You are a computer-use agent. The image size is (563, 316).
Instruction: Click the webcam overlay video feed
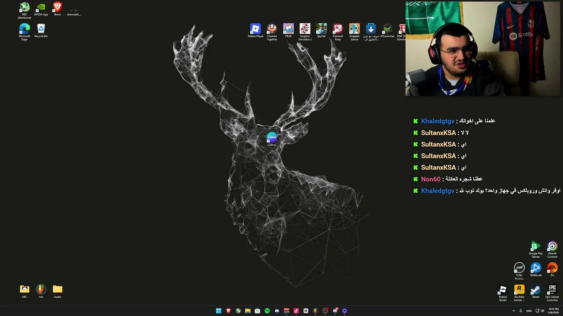(x=483, y=49)
